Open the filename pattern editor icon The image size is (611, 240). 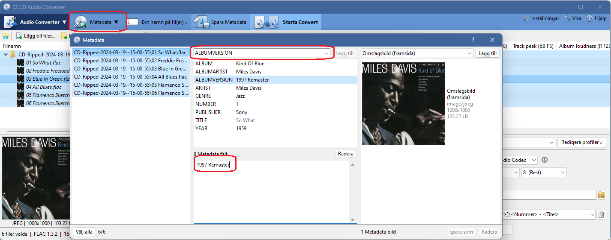click(602, 214)
